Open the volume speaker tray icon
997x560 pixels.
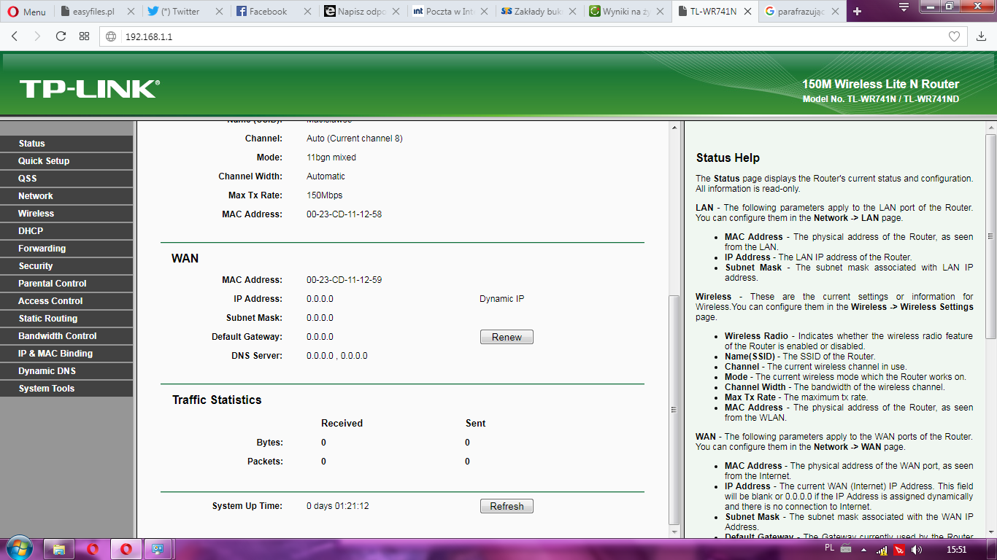[x=917, y=550]
